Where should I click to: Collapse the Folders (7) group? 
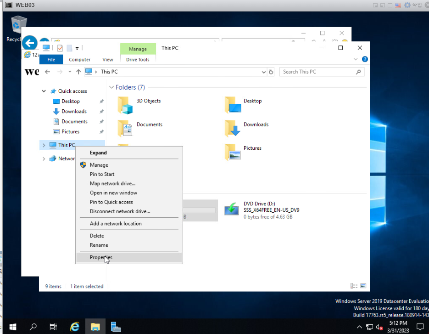click(x=111, y=87)
